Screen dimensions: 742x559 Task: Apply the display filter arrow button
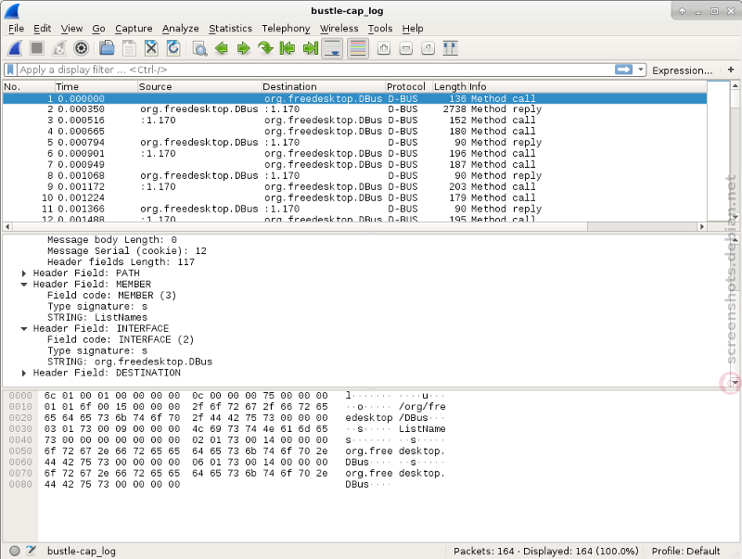(623, 70)
